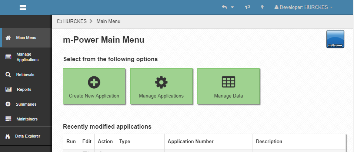Click Create New Application tile
354x152 pixels.
click(x=94, y=86)
